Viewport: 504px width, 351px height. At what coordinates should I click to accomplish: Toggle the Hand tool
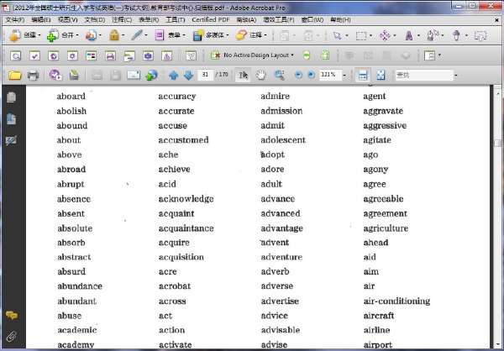(x=261, y=76)
